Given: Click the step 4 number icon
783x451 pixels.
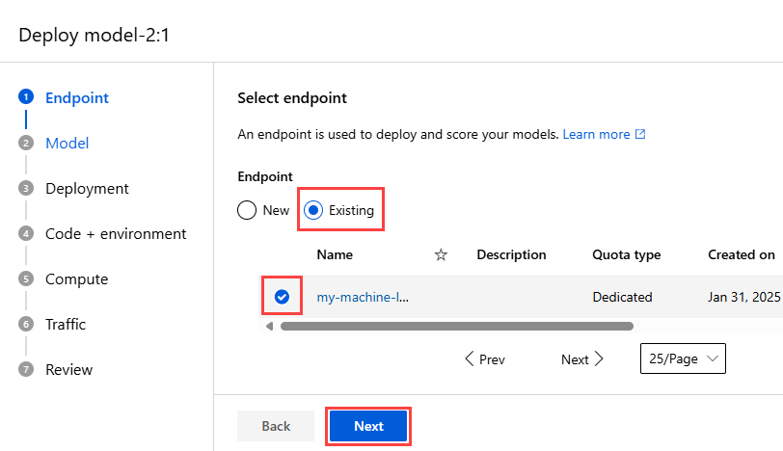Looking at the screenshot, I should pos(26,233).
